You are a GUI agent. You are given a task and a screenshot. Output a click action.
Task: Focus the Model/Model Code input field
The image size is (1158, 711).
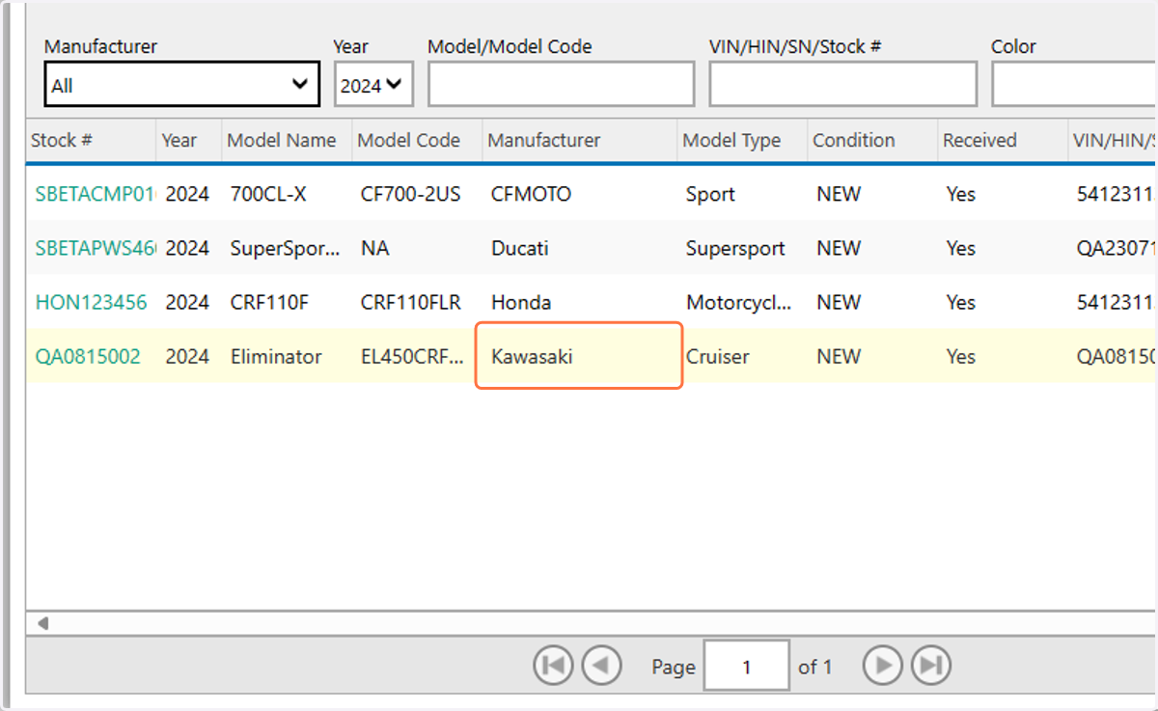tap(561, 84)
